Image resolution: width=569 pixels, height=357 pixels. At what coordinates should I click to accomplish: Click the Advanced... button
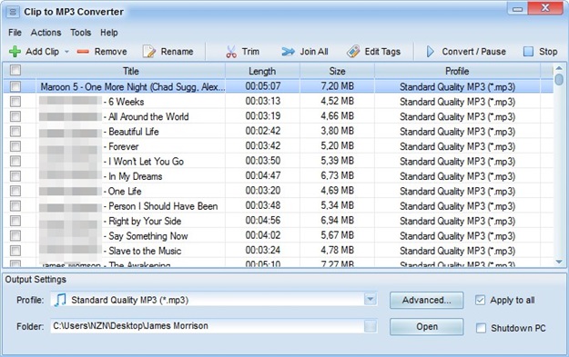426,300
